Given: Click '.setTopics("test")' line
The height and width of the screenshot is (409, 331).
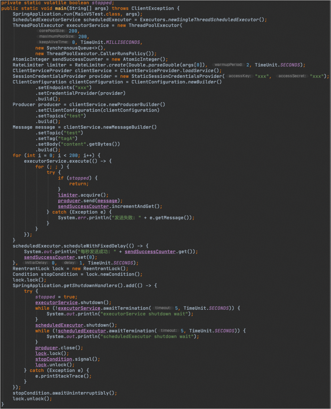Looking at the screenshot, I should pyautogui.click(x=61, y=116).
